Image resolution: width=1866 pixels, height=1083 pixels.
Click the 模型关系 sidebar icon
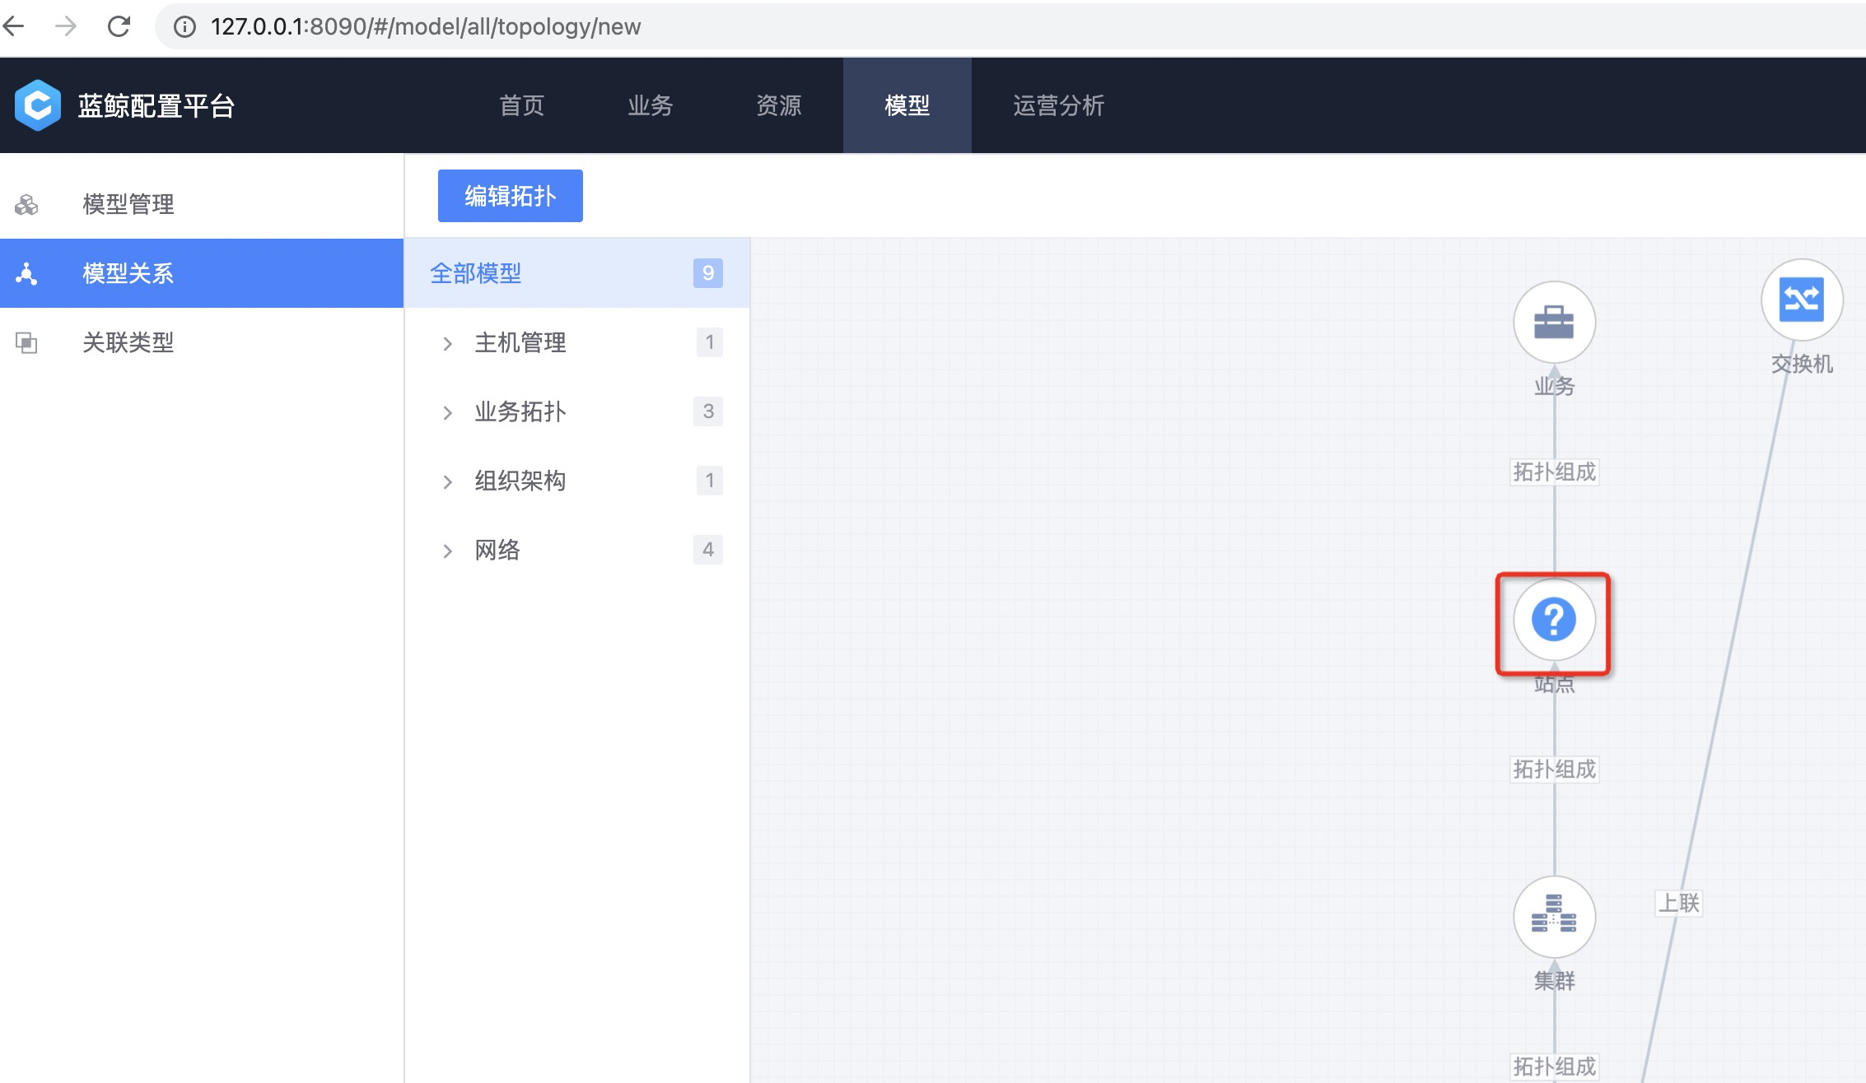point(27,273)
